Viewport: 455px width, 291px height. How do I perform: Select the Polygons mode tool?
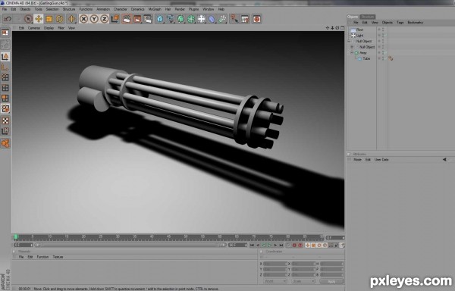point(5,99)
